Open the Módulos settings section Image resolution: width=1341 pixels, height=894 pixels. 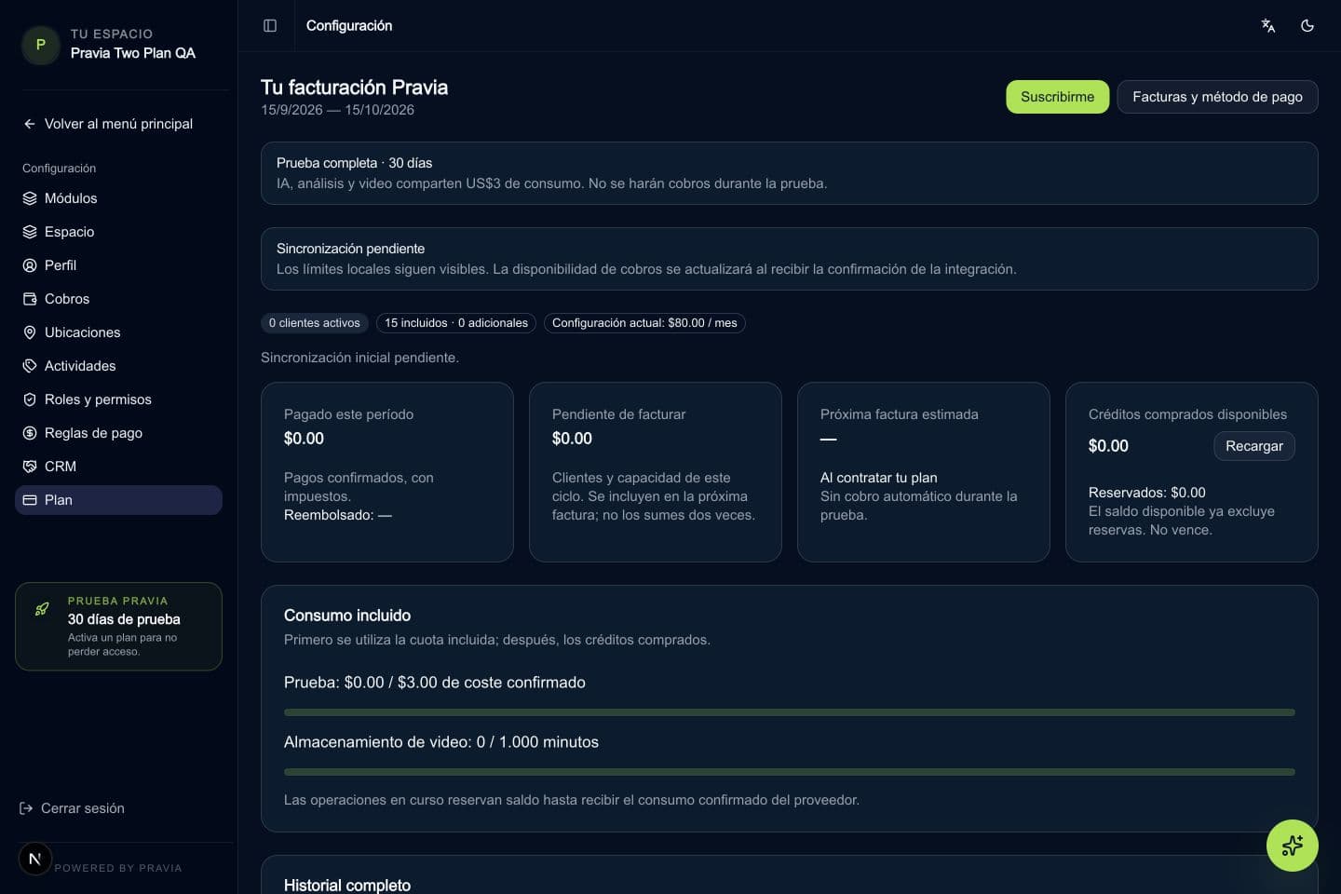click(118, 198)
